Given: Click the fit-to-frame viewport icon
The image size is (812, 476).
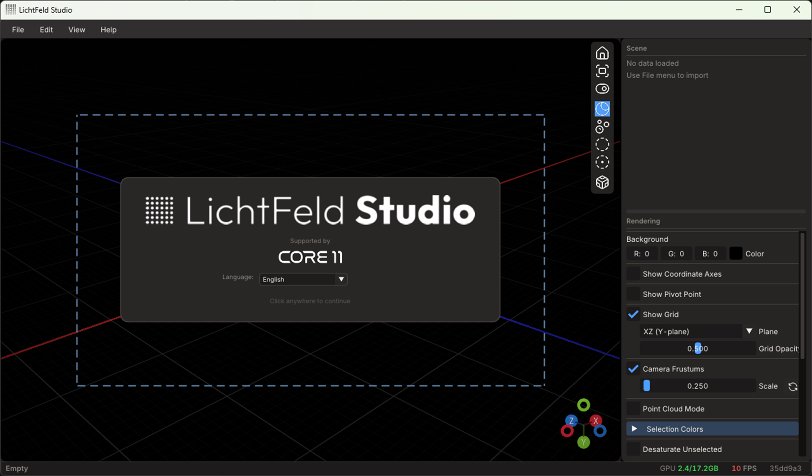Looking at the screenshot, I should coord(602,71).
